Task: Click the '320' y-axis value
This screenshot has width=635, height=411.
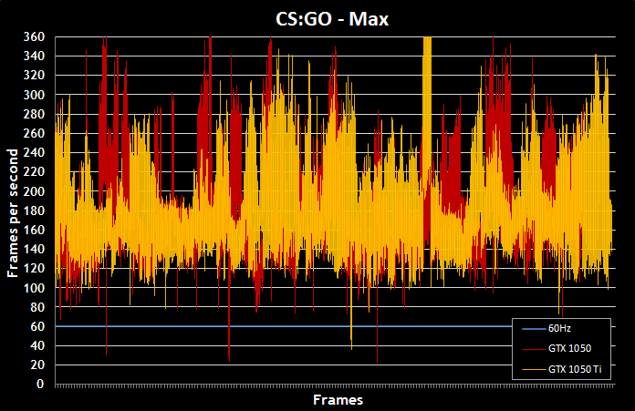Action: pyautogui.click(x=34, y=76)
